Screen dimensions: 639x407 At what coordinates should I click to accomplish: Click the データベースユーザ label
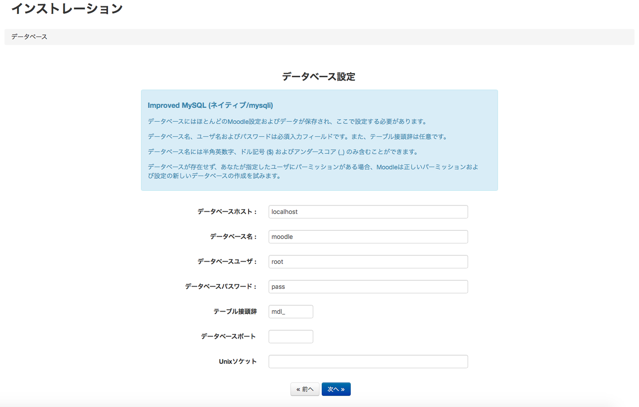click(227, 262)
